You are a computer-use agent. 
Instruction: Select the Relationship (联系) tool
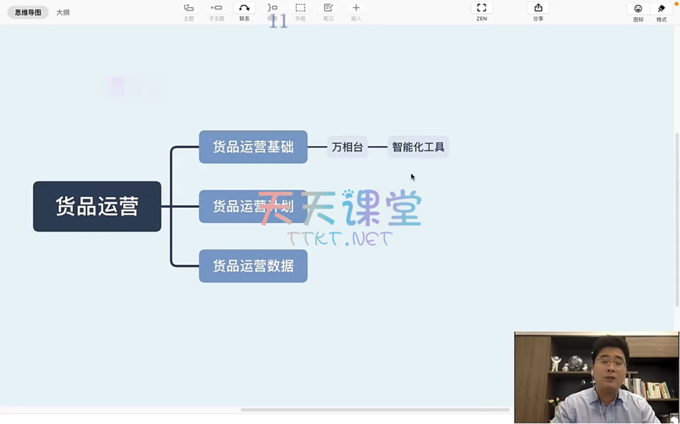[244, 9]
